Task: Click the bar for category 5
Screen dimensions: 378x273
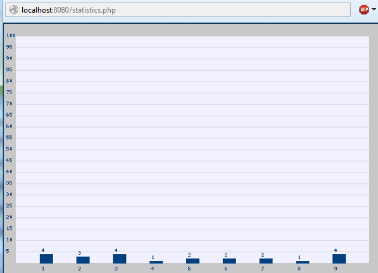Action: point(192,261)
